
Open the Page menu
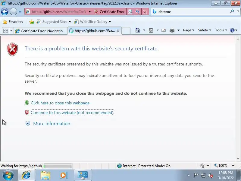[189, 30]
